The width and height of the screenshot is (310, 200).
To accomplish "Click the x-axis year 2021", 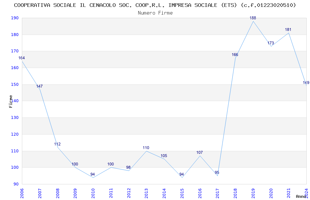I will pos(288,193).
